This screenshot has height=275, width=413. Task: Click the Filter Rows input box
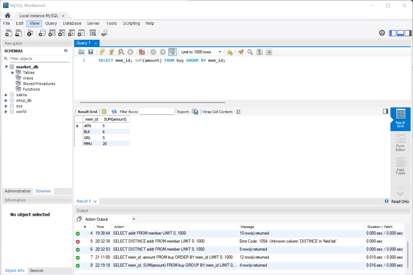157,111
